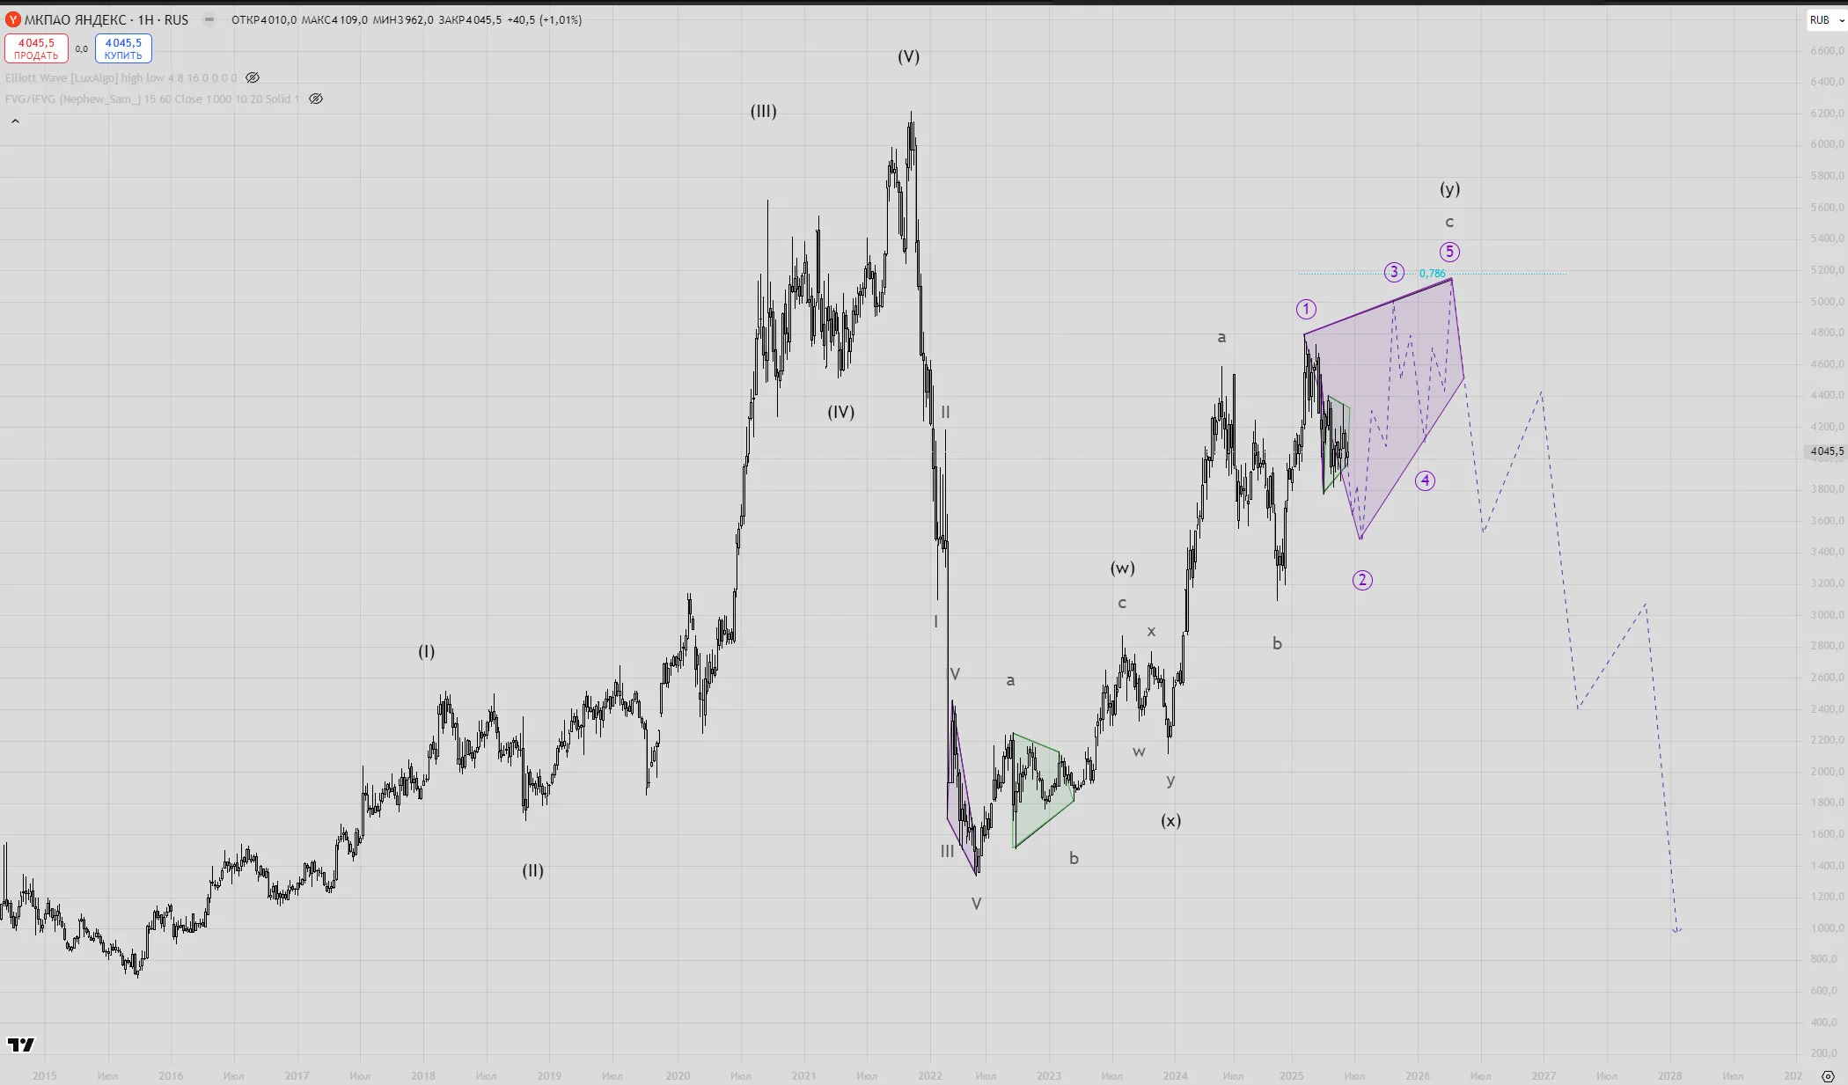Open chart settings hexagon icon
Screen dimensions: 1848x1085
(x=1828, y=1075)
